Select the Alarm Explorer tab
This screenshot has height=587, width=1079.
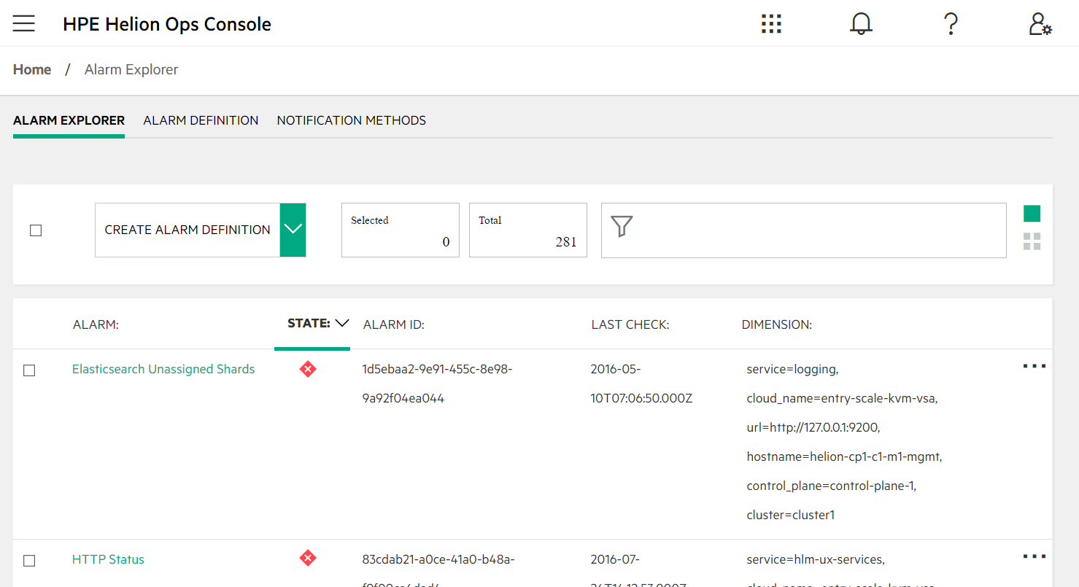pos(69,120)
